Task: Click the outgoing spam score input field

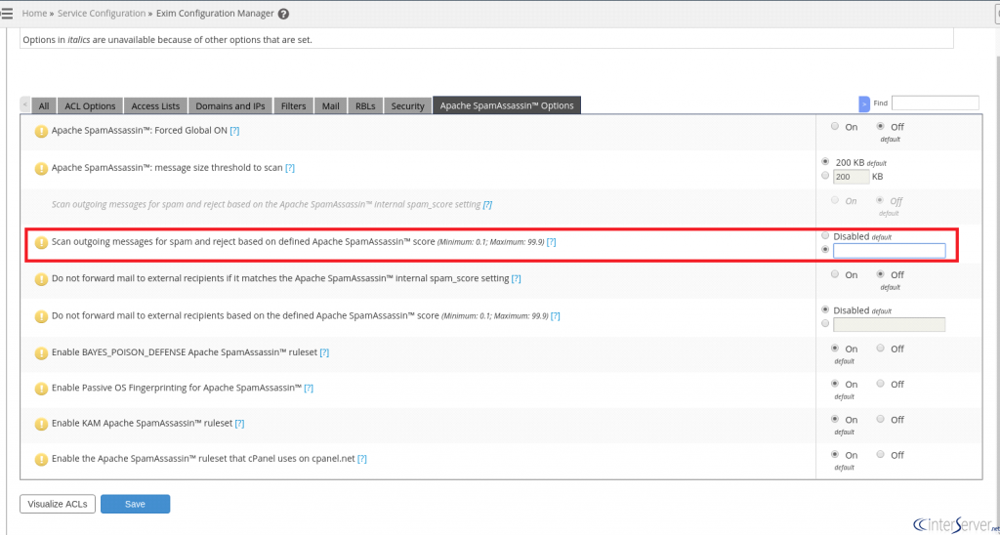Action: 889,251
